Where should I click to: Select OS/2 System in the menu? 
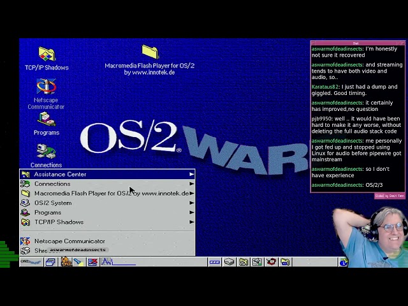107,203
